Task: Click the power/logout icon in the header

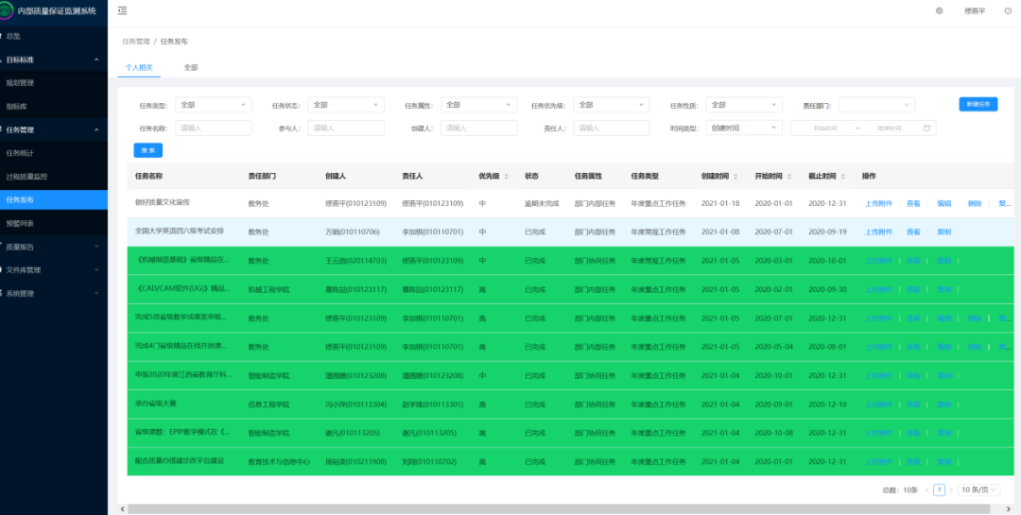Action: 1006,10
